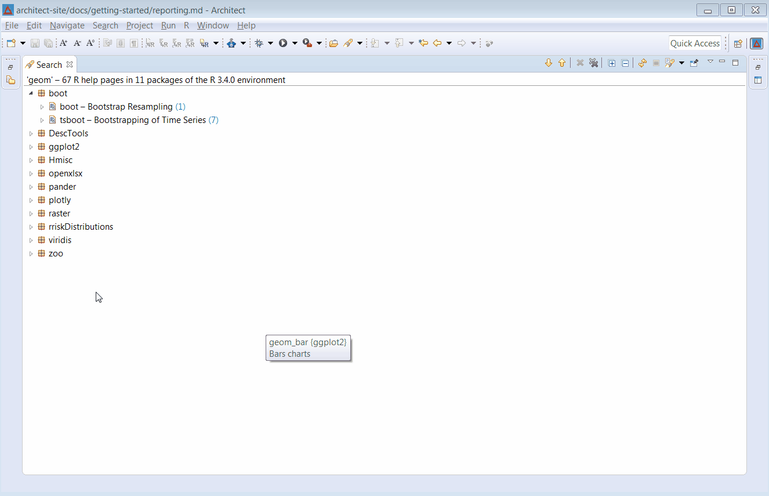Viewport: 769px width, 496px height.
Task: Open the back history dropdown arrow
Action: coord(449,43)
